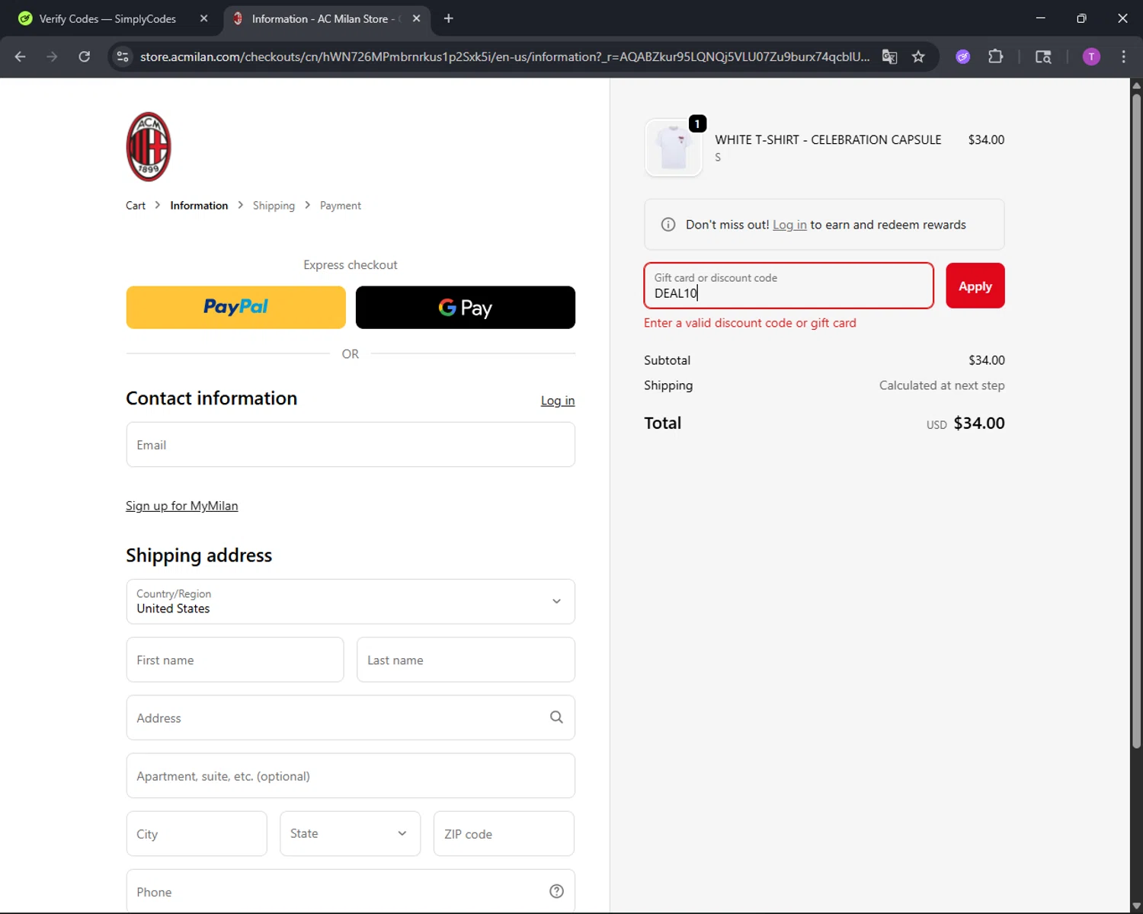The image size is (1143, 914).
Task: Open the purple extension icon in the toolbar
Action: 963,56
